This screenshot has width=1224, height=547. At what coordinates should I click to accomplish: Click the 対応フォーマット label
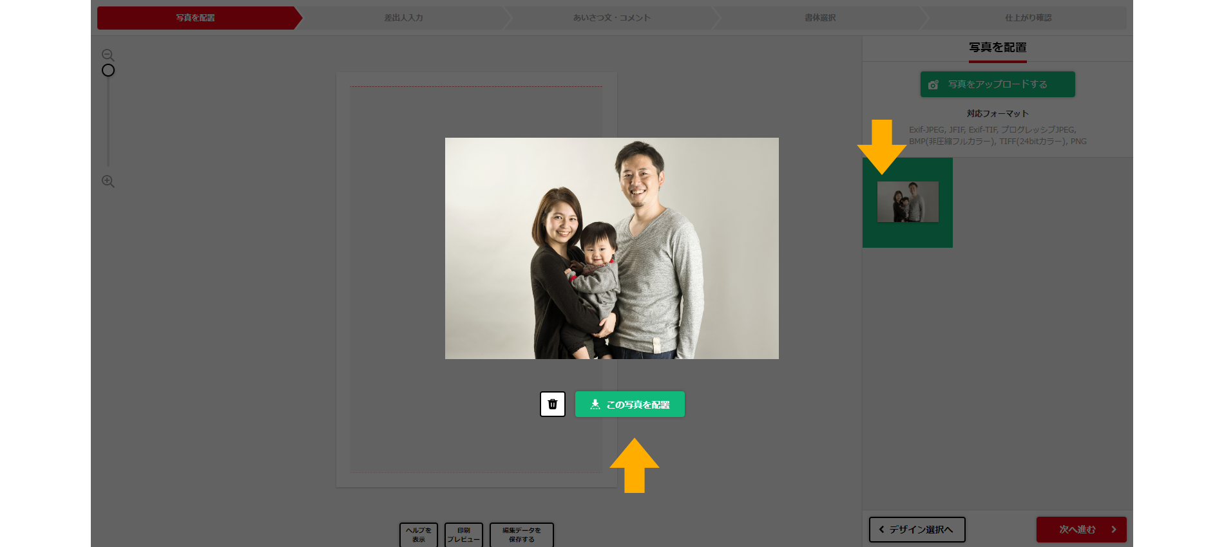click(x=998, y=113)
